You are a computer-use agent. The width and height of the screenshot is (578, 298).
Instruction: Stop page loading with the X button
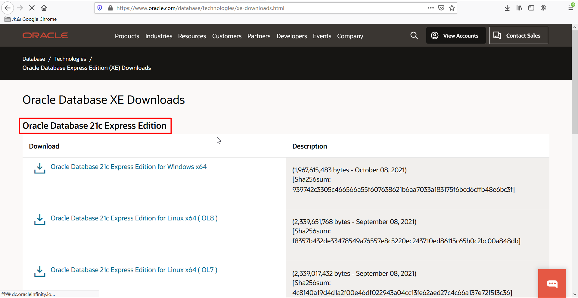32,8
